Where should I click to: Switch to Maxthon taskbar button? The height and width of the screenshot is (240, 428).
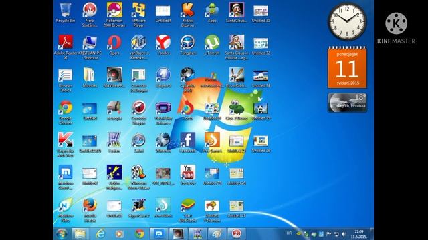[x=159, y=234]
